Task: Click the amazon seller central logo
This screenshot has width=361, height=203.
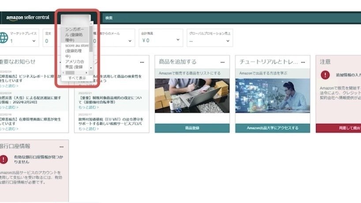Action: click(28, 18)
